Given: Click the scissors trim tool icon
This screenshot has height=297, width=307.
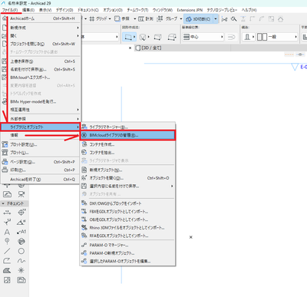Looking at the screenshot, I should tap(224, 19).
